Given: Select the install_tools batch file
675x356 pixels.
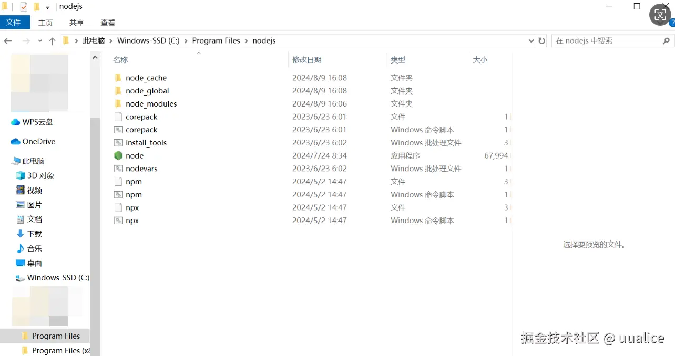Looking at the screenshot, I should click(x=146, y=142).
